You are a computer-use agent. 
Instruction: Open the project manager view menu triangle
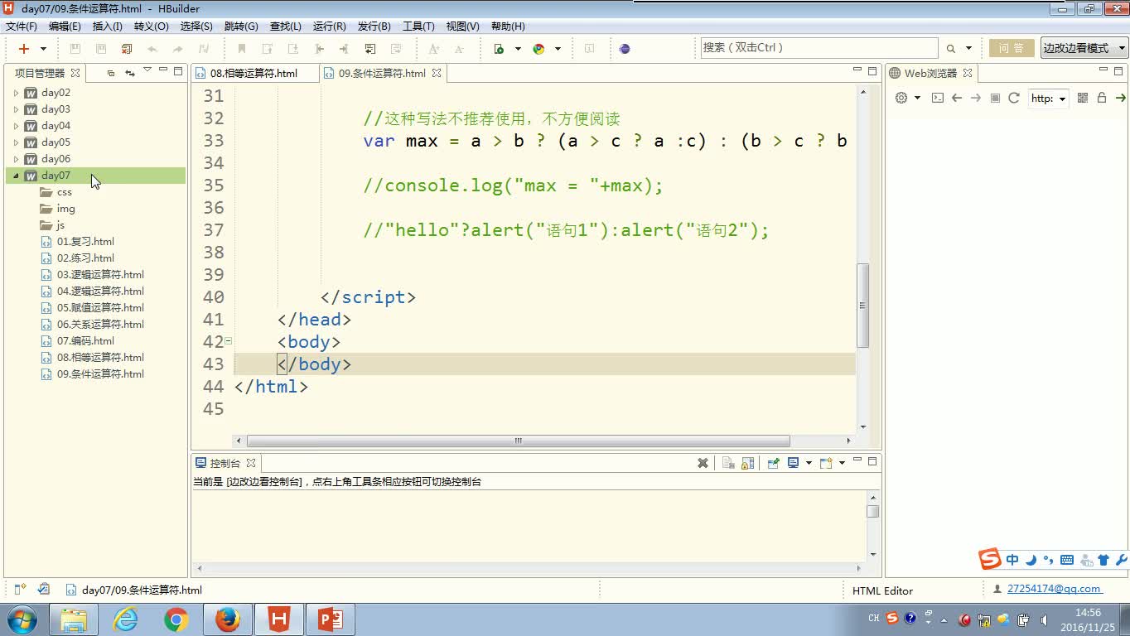tap(147, 70)
